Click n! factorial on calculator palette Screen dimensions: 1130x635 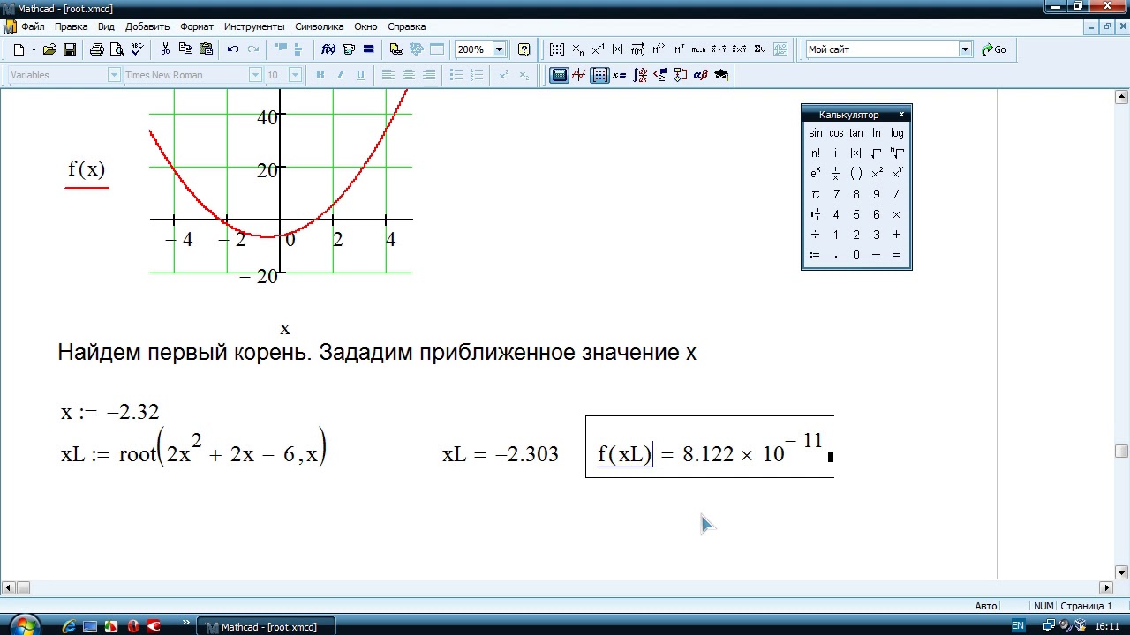click(x=816, y=153)
